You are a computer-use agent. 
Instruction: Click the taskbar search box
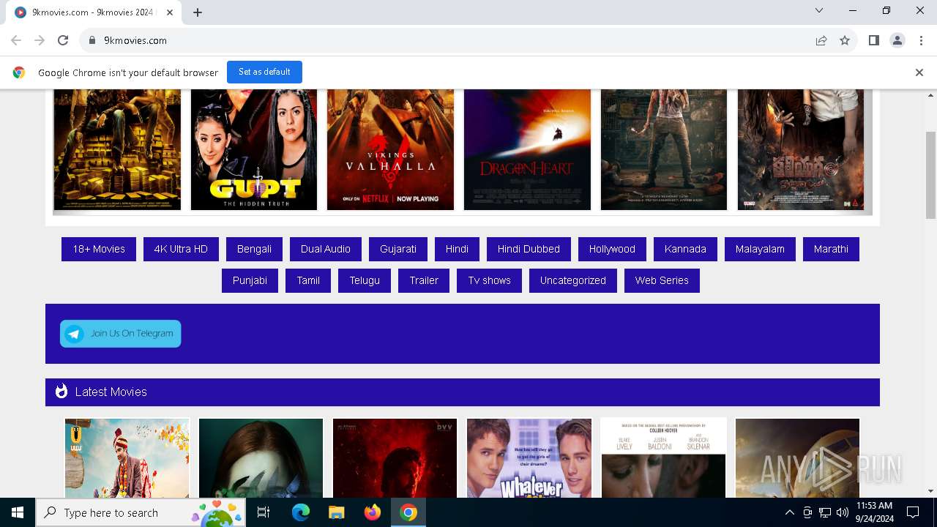(141, 512)
